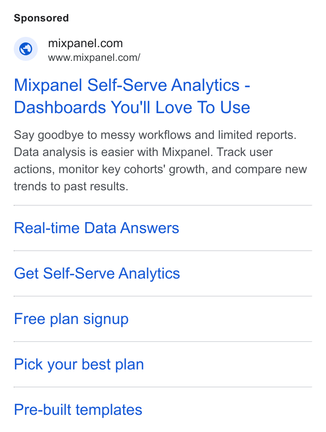Open the Free plan signup link
Screen dimensions: 326x432
71,319
